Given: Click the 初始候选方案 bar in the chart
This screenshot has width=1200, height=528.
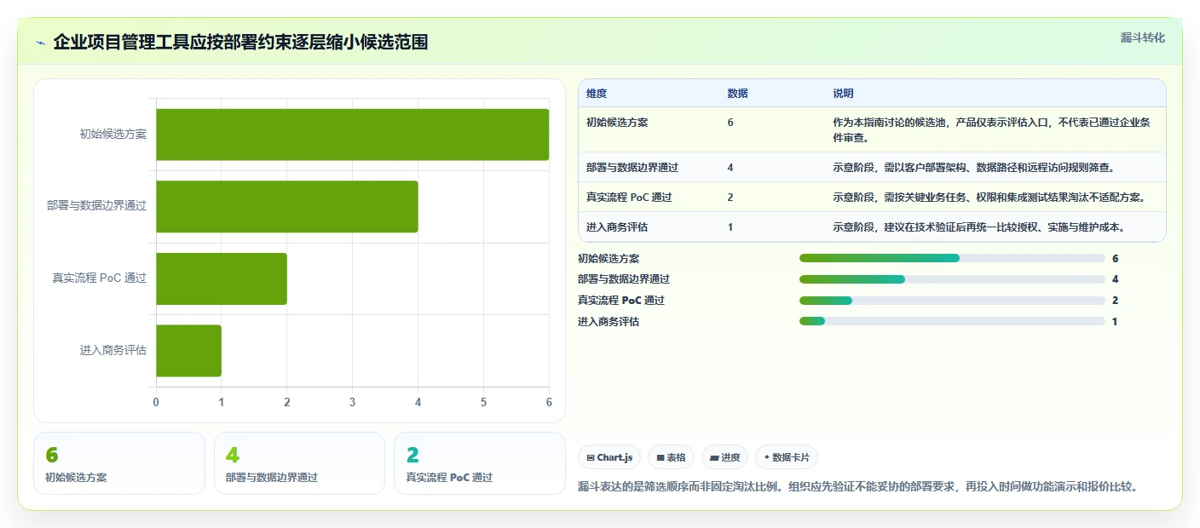Looking at the screenshot, I should [x=352, y=135].
